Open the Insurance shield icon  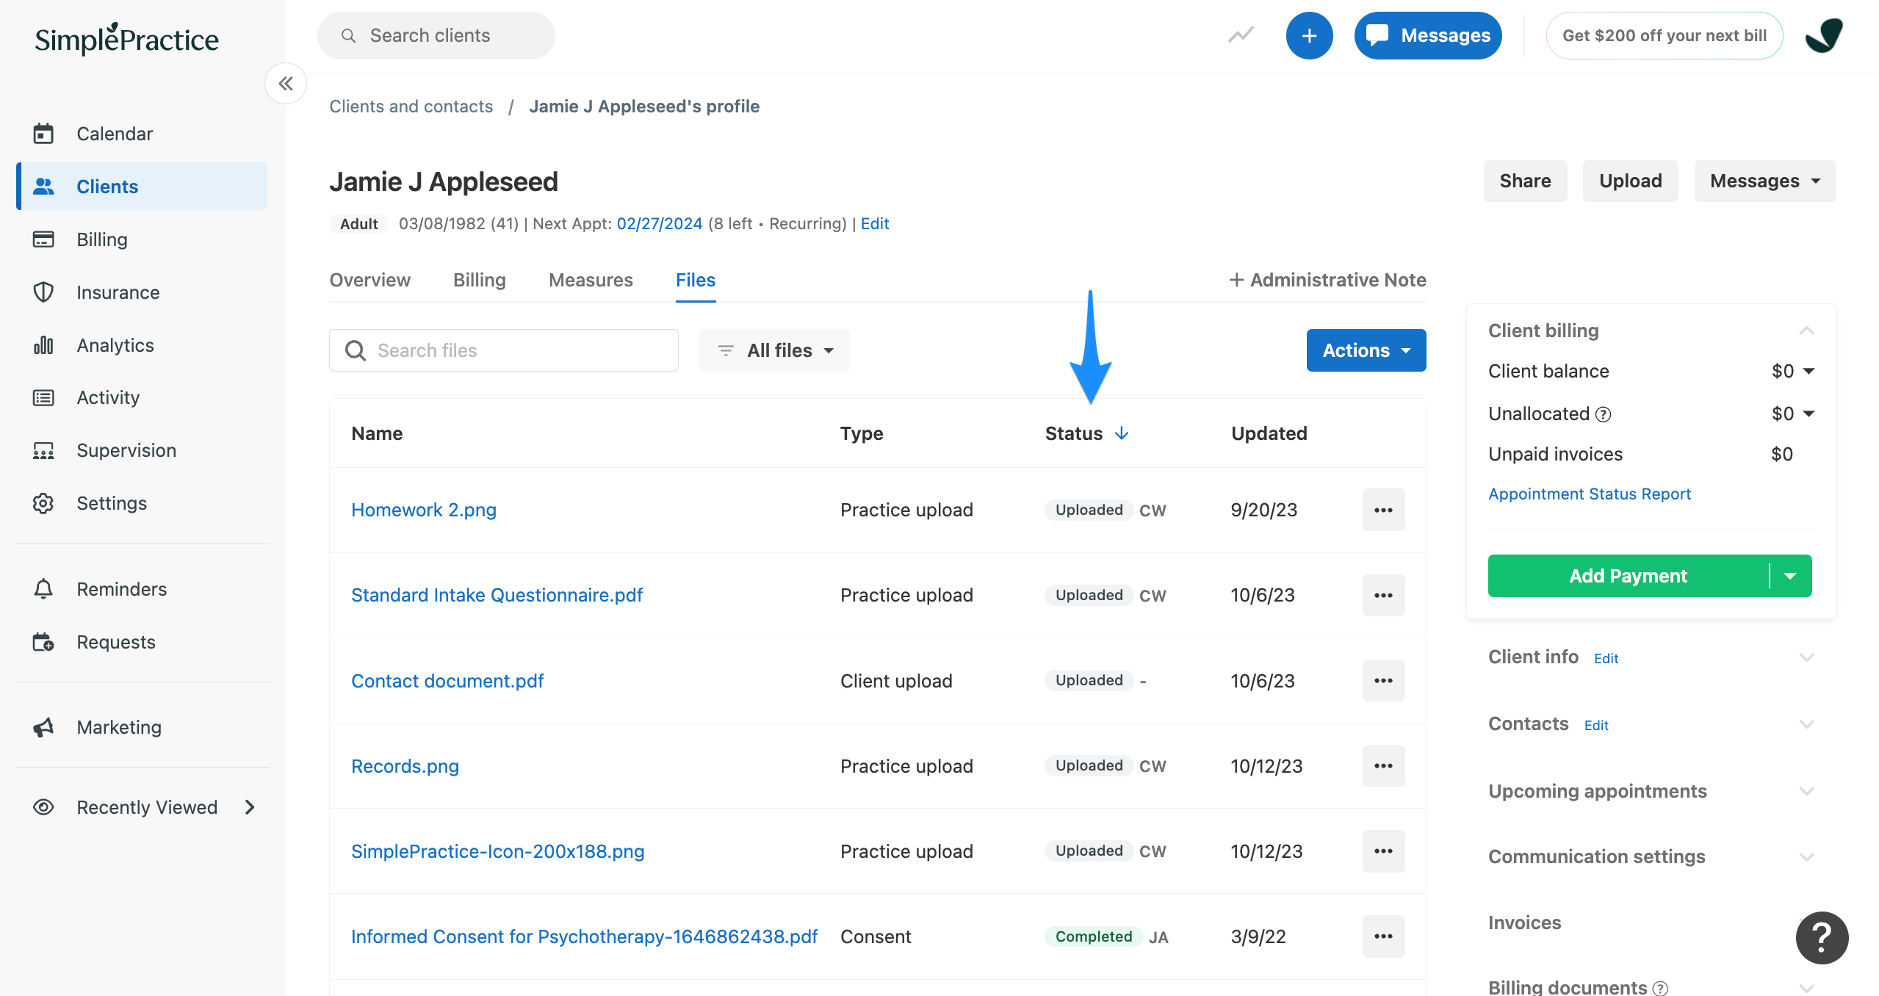[x=43, y=292]
